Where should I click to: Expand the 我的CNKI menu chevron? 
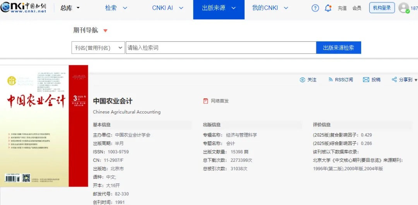(x=286, y=8)
